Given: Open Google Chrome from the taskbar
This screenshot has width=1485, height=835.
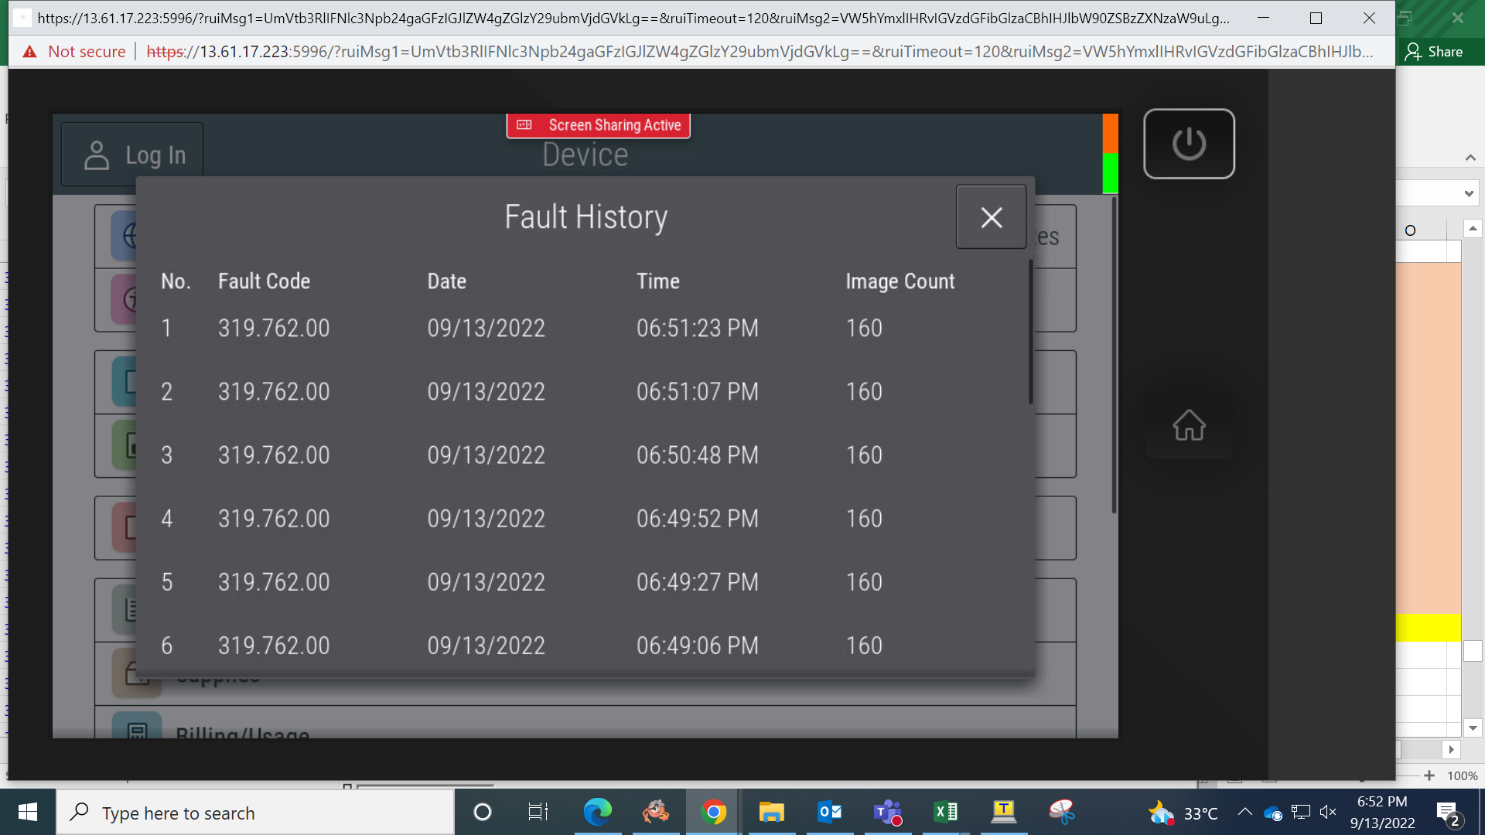Looking at the screenshot, I should (713, 812).
